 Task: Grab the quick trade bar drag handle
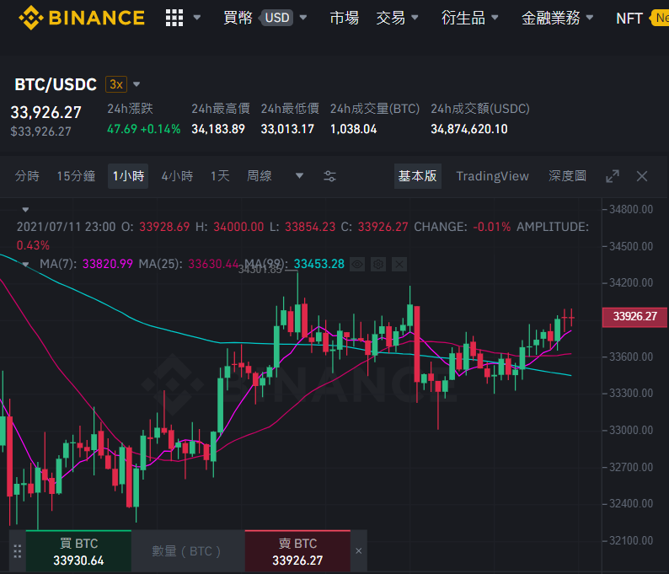[18, 551]
